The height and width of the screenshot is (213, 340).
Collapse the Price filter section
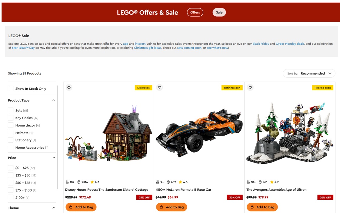click(x=54, y=158)
